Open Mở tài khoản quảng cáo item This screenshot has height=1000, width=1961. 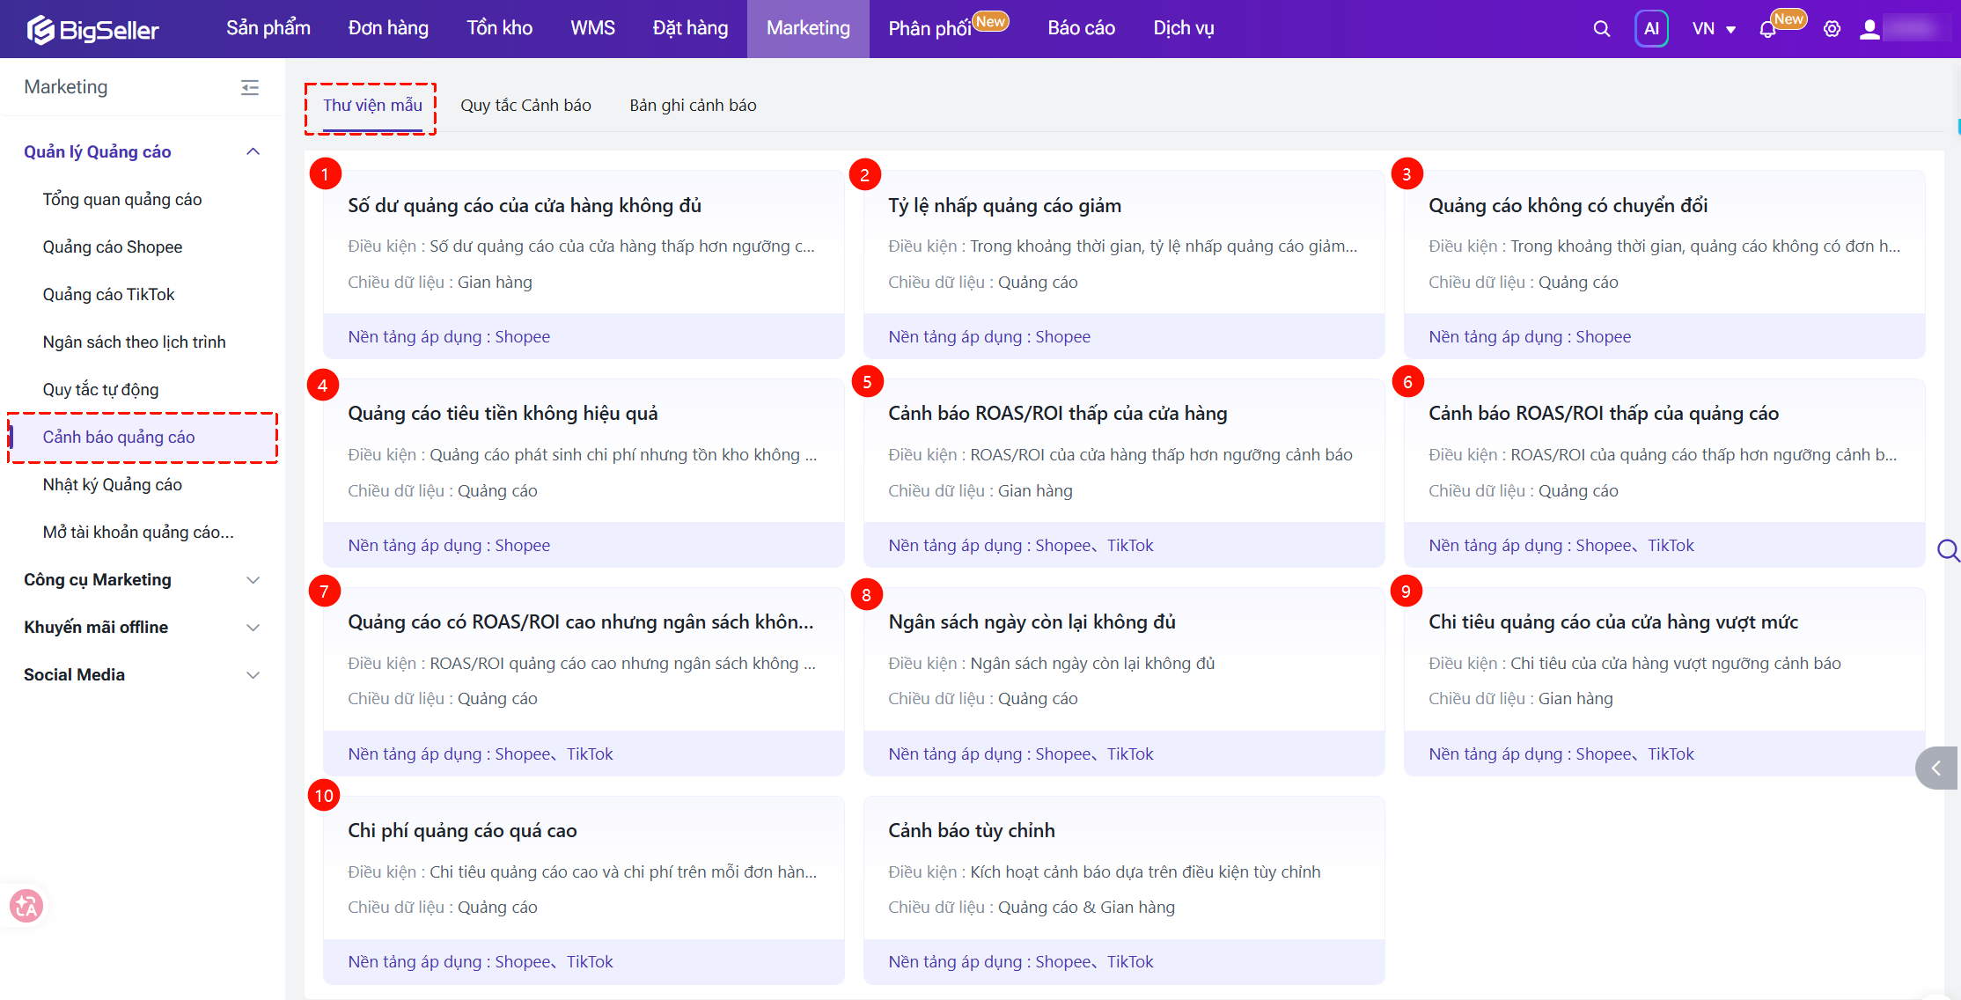coord(138,533)
